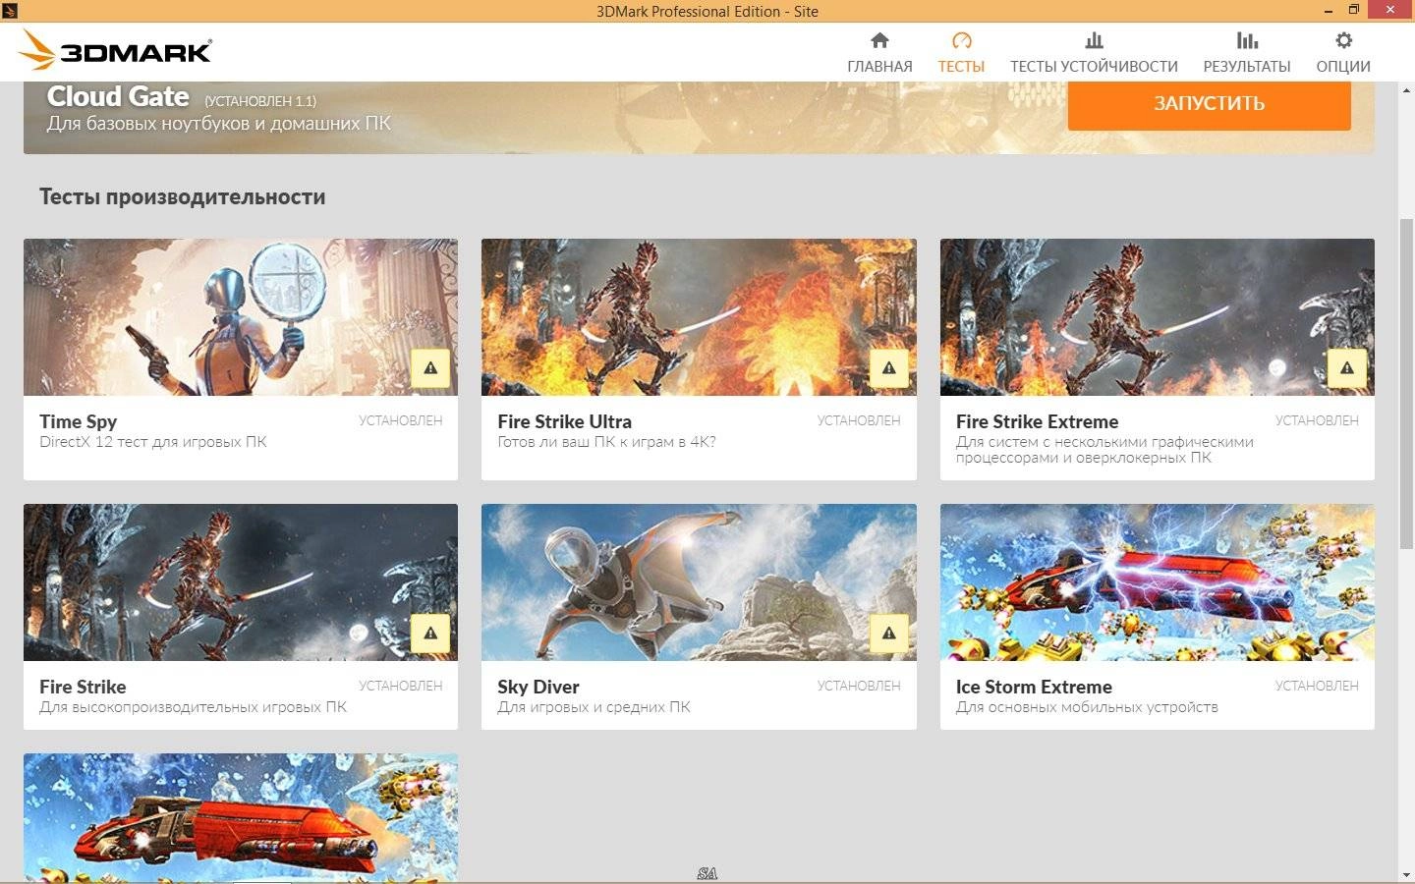Click the vertical scrollbar thumb

click(1406, 383)
